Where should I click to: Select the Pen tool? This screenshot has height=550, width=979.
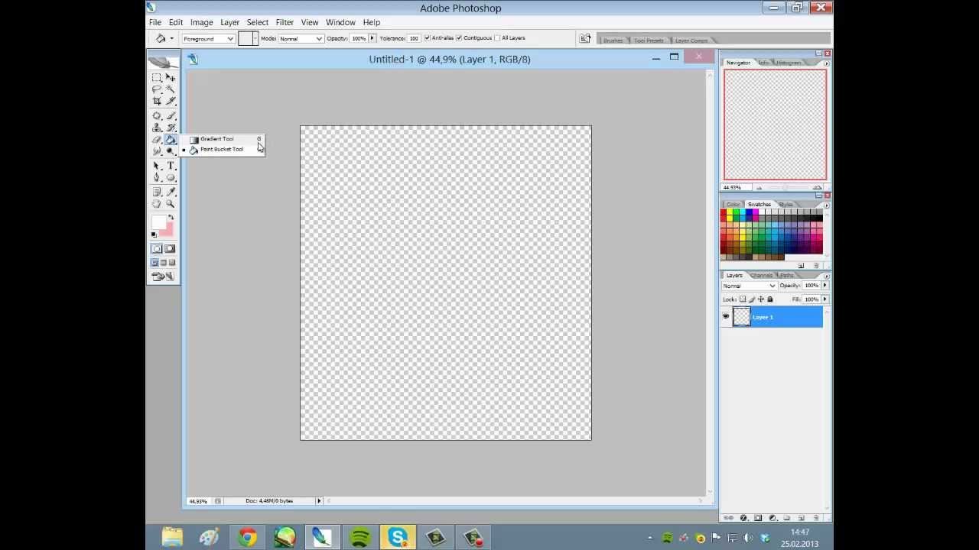point(157,178)
